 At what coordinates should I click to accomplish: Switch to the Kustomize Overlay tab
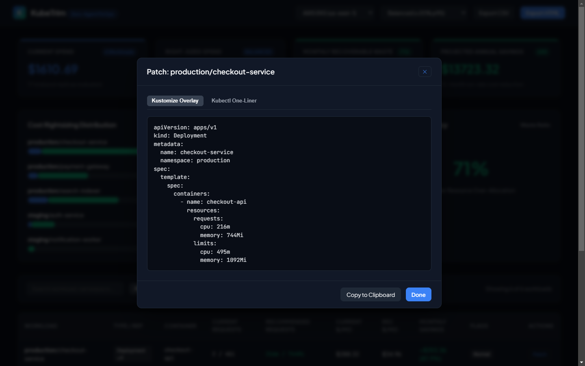point(175,100)
